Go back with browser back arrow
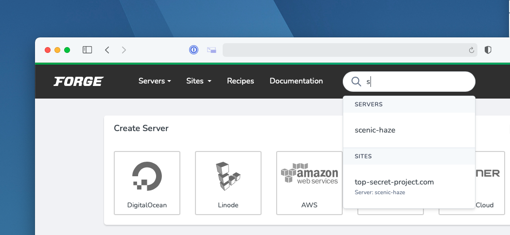The width and height of the screenshot is (510, 235). pos(107,50)
